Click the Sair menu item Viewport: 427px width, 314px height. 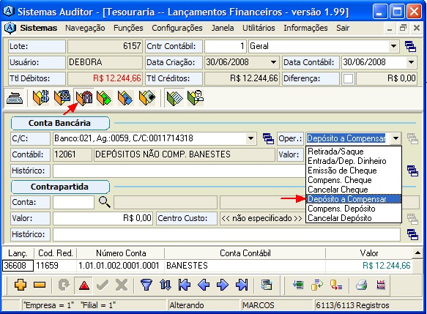pos(343,28)
